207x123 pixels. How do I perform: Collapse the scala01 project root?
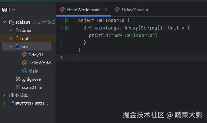coord(4,22)
